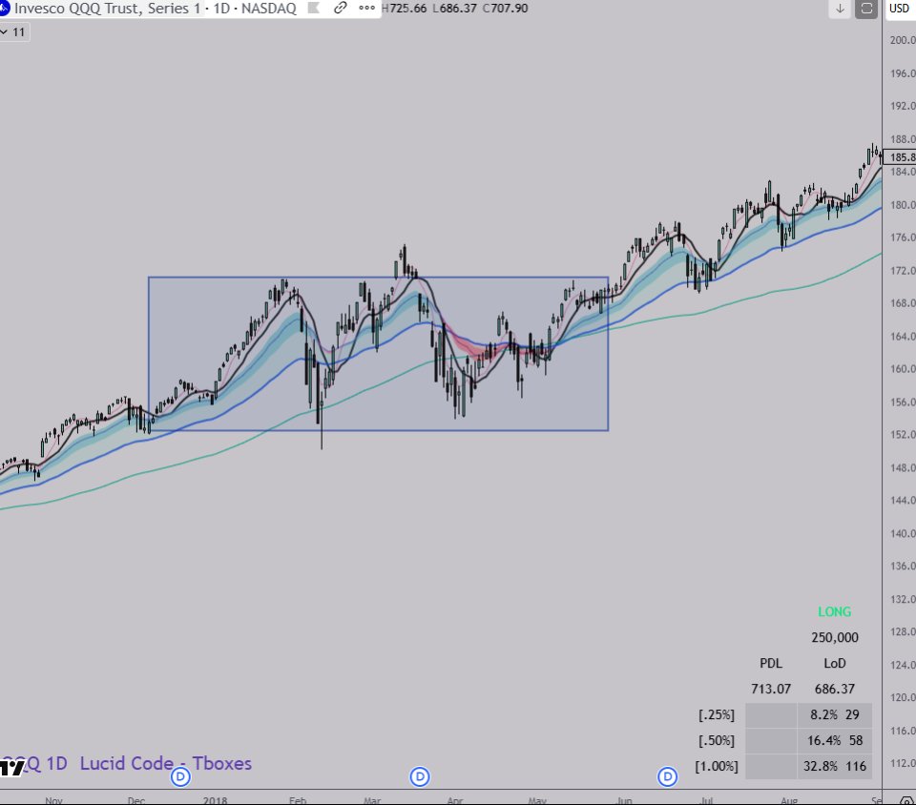Click the PDL column header
The width and height of the screenshot is (916, 805).
(771, 663)
